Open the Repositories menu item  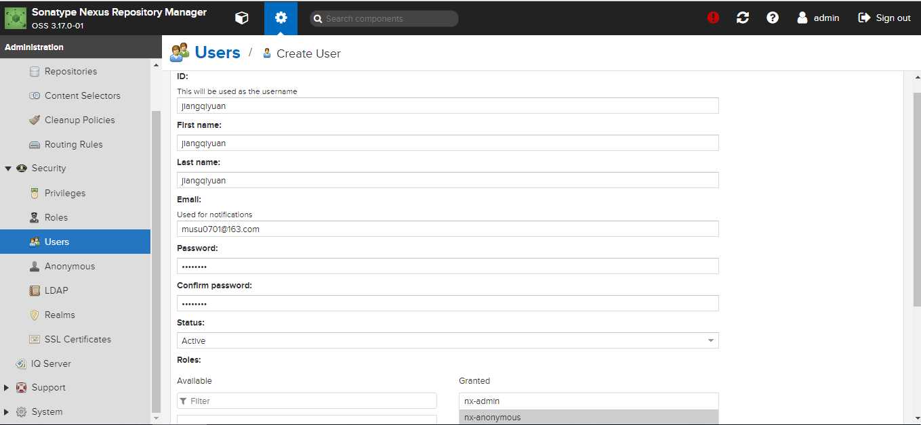click(x=75, y=72)
